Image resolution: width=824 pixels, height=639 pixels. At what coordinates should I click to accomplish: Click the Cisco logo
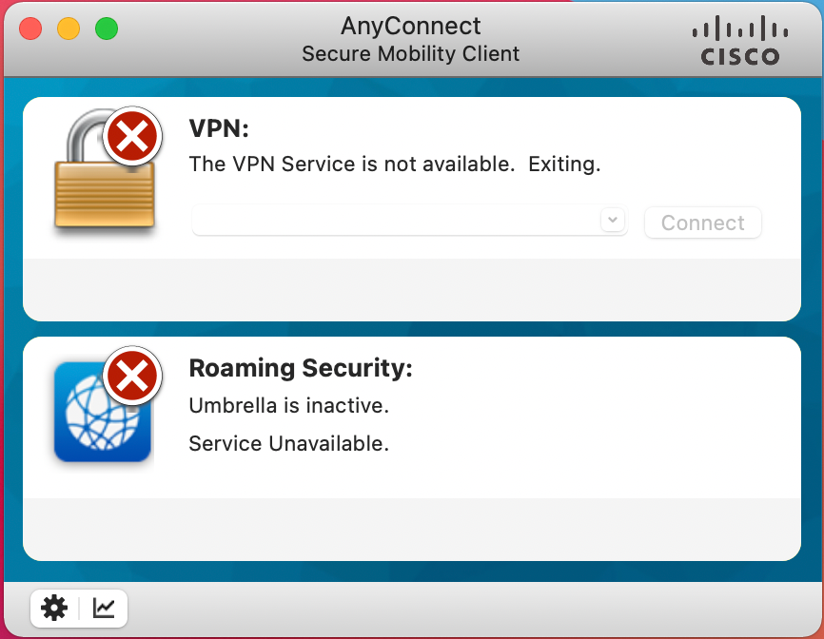tap(740, 41)
